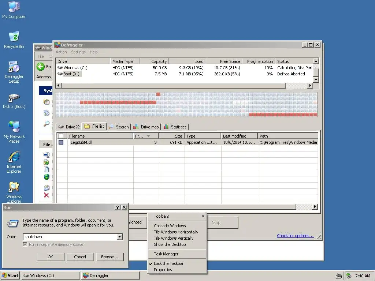Select the Disk x (Boot) desktop icon

tap(14, 101)
